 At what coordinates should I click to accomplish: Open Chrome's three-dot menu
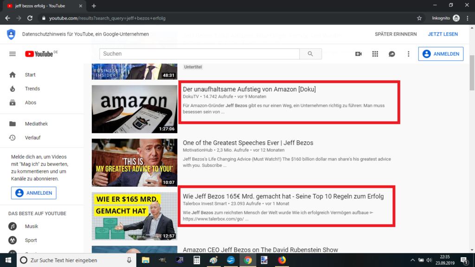click(468, 18)
